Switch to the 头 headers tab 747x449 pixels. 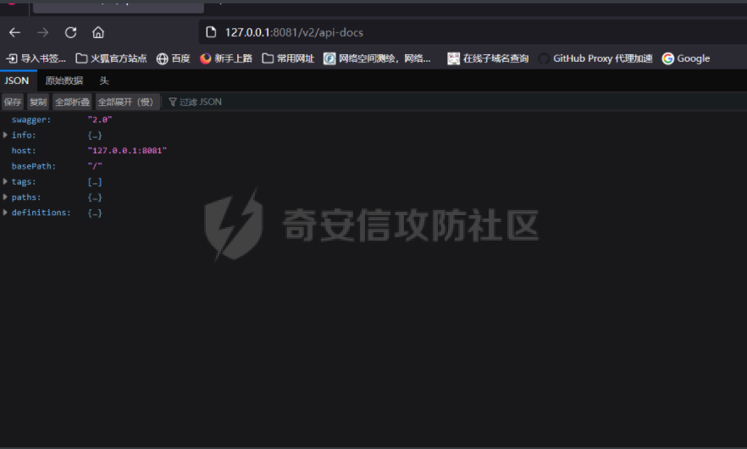[x=104, y=80]
